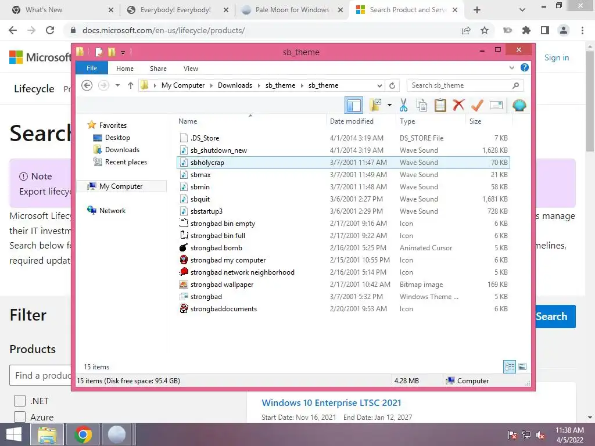Open the Share ribbon tab
This screenshot has width=595, height=446.
click(158, 69)
